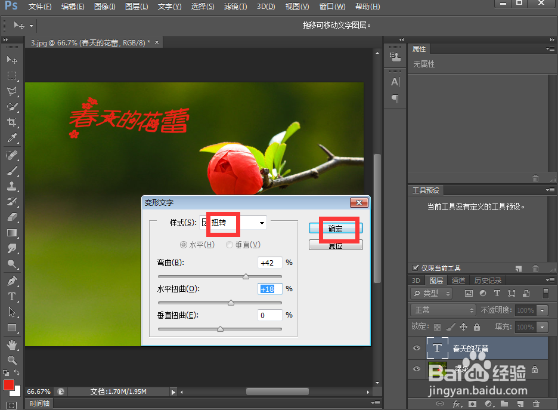Open the 填充 fill dropdown arrow
Screen dimensions: 558x410
click(542, 326)
